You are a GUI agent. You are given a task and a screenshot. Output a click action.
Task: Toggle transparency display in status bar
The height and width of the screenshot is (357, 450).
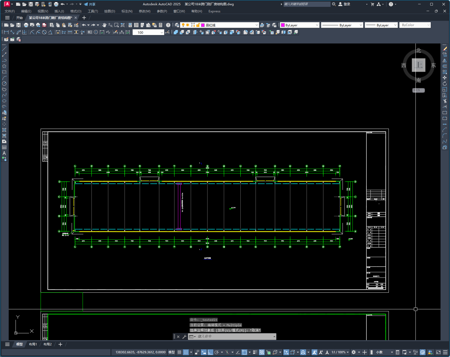262,352
